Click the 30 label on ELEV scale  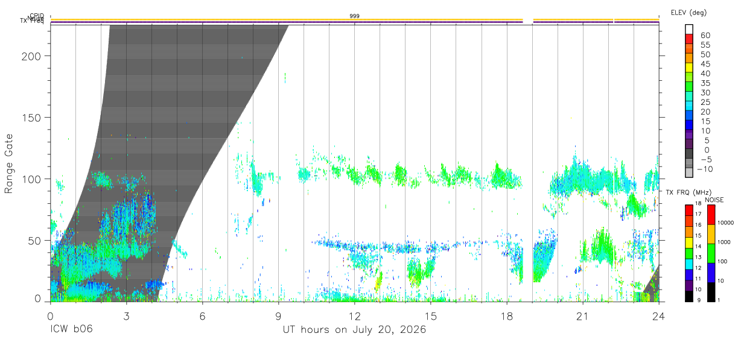pyautogui.click(x=704, y=92)
